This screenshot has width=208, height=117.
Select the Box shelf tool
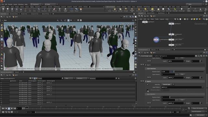tap(3, 9)
